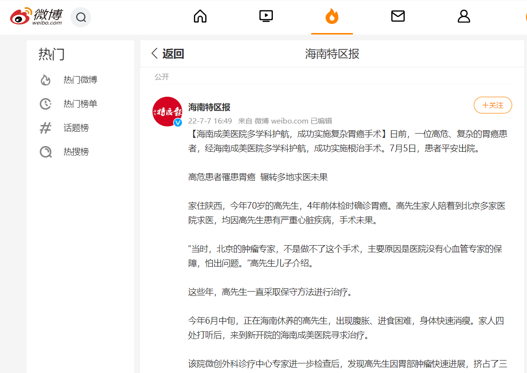Click the back chevron arrow
This screenshot has height=373, width=527.
154,53
